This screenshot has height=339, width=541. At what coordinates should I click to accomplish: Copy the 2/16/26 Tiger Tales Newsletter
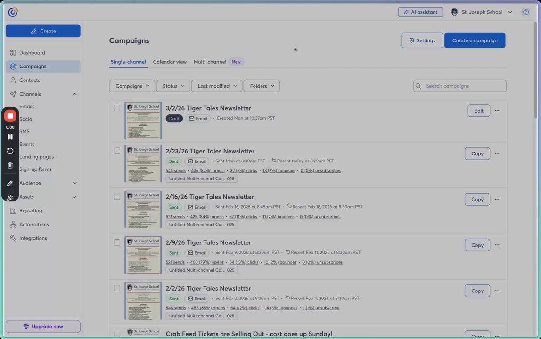coord(477,199)
